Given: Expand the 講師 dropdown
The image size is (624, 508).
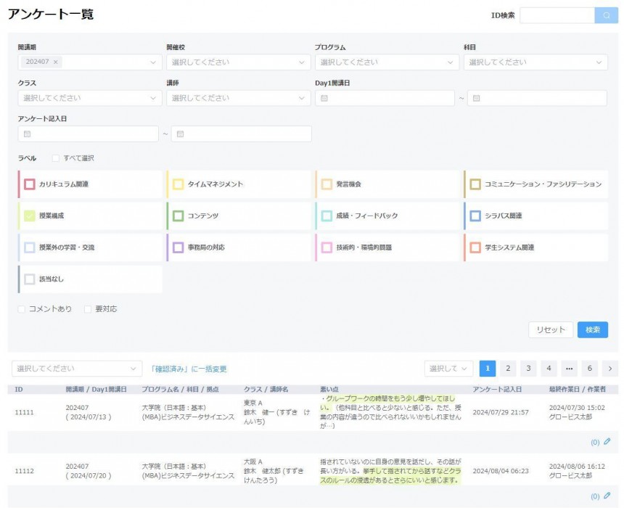Looking at the screenshot, I should tap(238, 98).
